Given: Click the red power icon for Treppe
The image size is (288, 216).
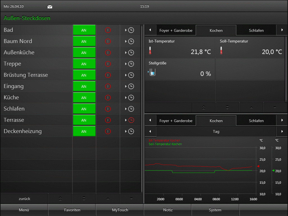Looking at the screenshot, I should (108, 64).
